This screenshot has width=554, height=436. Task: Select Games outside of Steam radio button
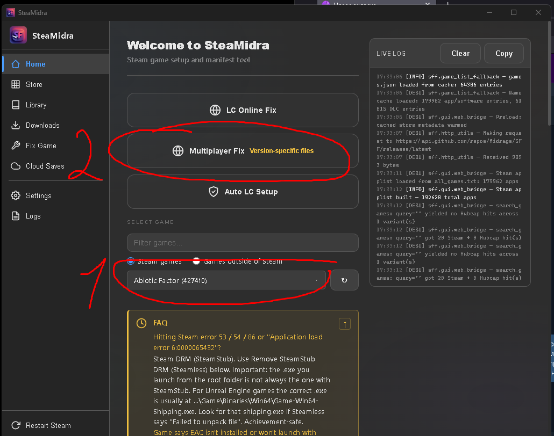tap(196, 261)
